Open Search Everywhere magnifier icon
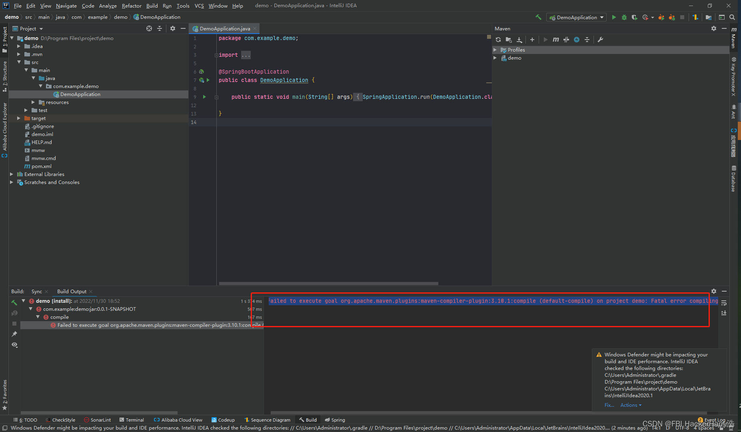Image resolution: width=741 pixels, height=432 pixels. pyautogui.click(x=733, y=17)
